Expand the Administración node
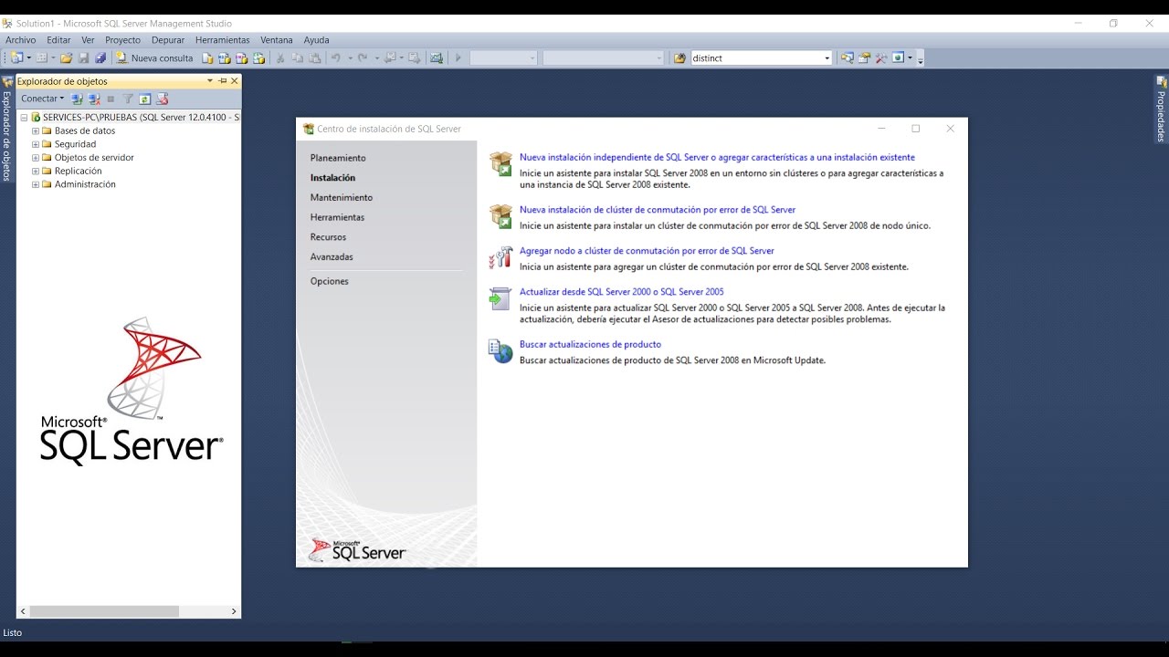This screenshot has height=657, width=1169. (36, 184)
